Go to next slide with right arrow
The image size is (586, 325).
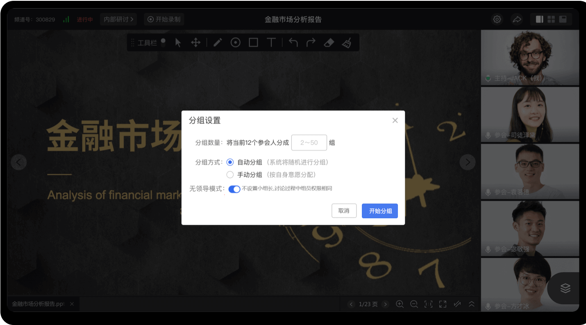468,162
